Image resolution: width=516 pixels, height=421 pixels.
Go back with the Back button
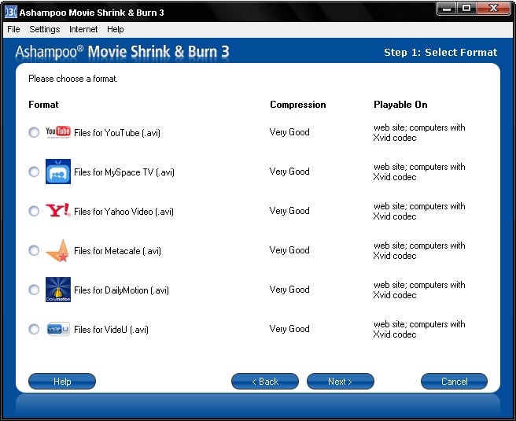click(265, 381)
